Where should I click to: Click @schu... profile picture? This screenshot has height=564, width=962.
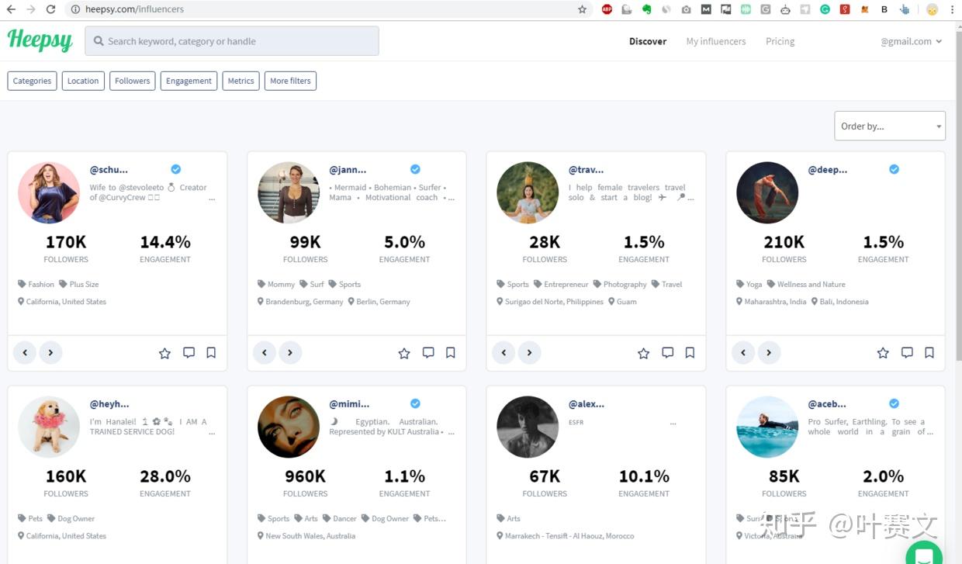[x=49, y=192]
